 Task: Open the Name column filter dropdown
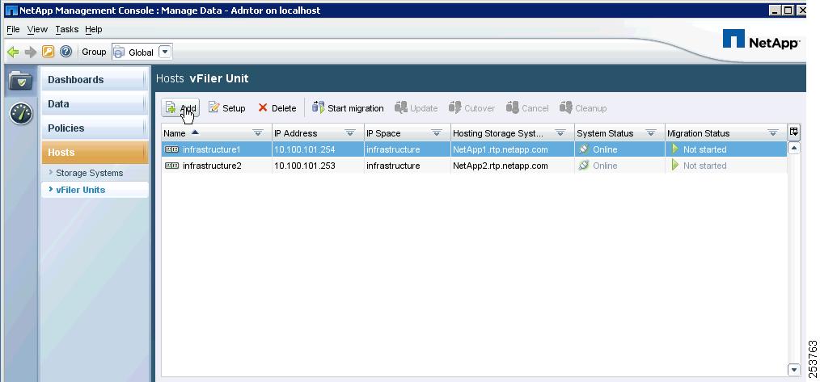pos(258,132)
